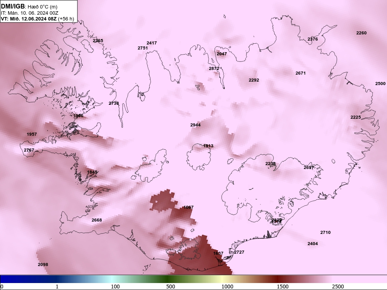387x290 pixels.
Task: Click the map value 2098
Action: tap(43, 264)
